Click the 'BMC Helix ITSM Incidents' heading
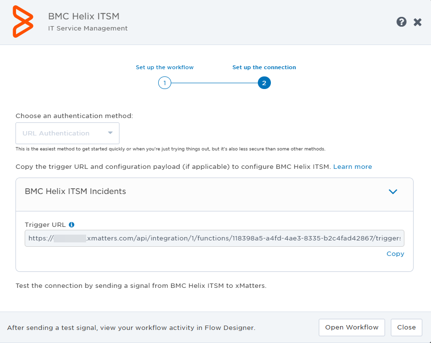This screenshot has width=431, height=343. [75, 191]
